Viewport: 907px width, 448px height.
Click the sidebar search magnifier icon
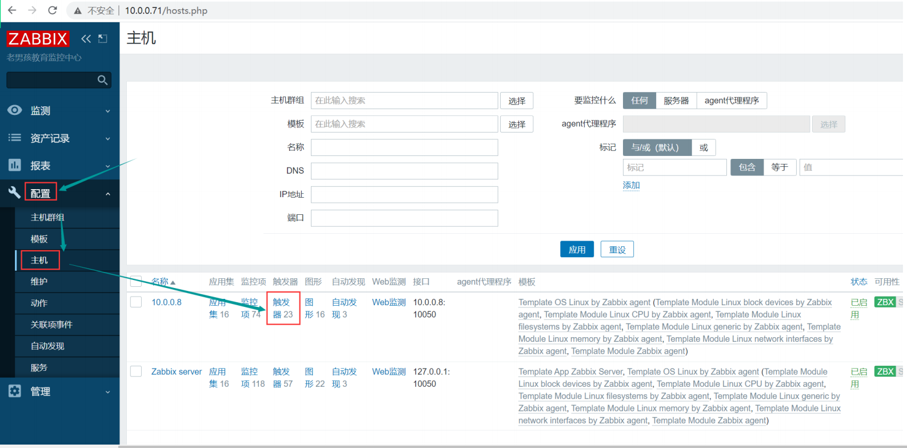(103, 80)
